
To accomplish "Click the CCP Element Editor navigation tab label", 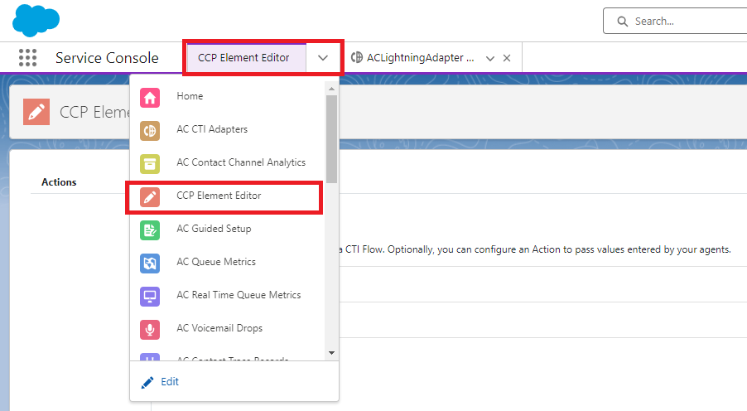I will click(243, 58).
